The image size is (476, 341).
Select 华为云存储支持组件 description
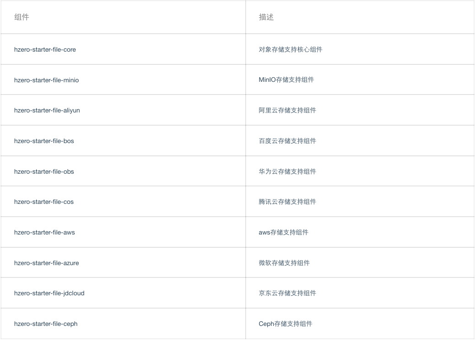click(287, 171)
